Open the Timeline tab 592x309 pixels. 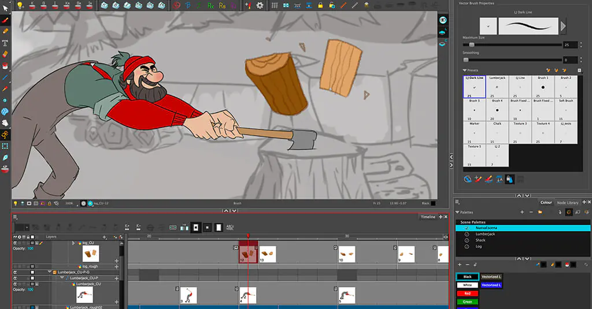428,217
